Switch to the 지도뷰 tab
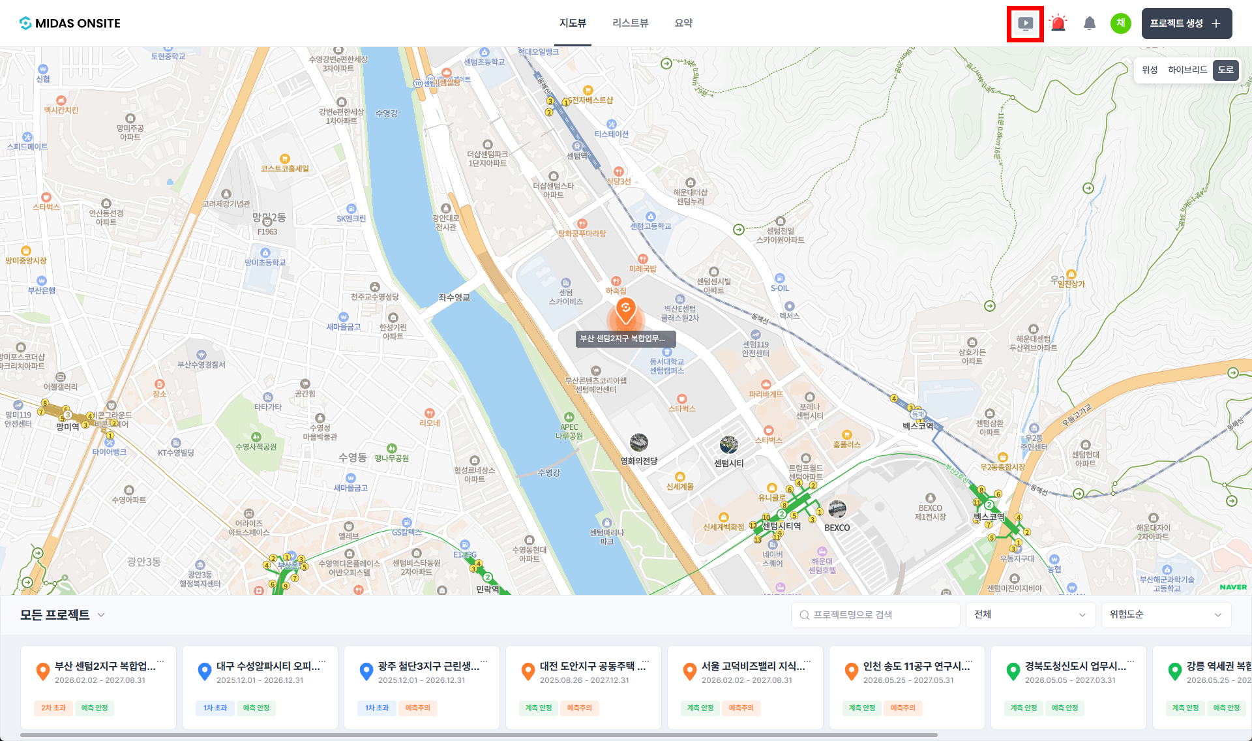The height and width of the screenshot is (741, 1252). tap(573, 23)
